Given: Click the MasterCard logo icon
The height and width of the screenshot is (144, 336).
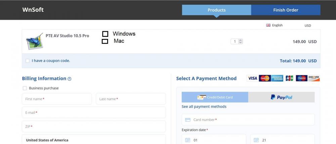Looking at the screenshot, I should pyautogui.click(x=265, y=78).
